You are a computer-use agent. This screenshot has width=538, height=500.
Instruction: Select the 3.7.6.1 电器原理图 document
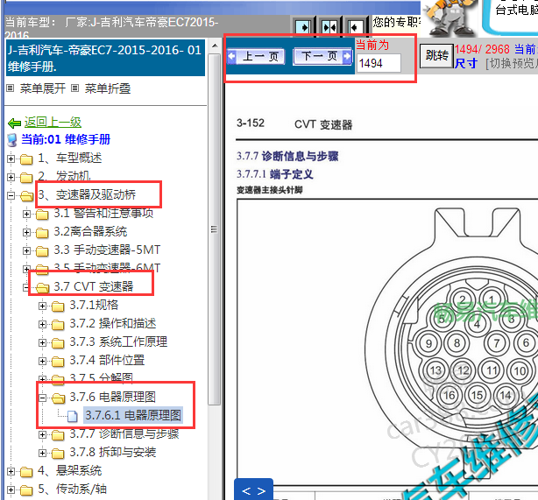coord(133,415)
